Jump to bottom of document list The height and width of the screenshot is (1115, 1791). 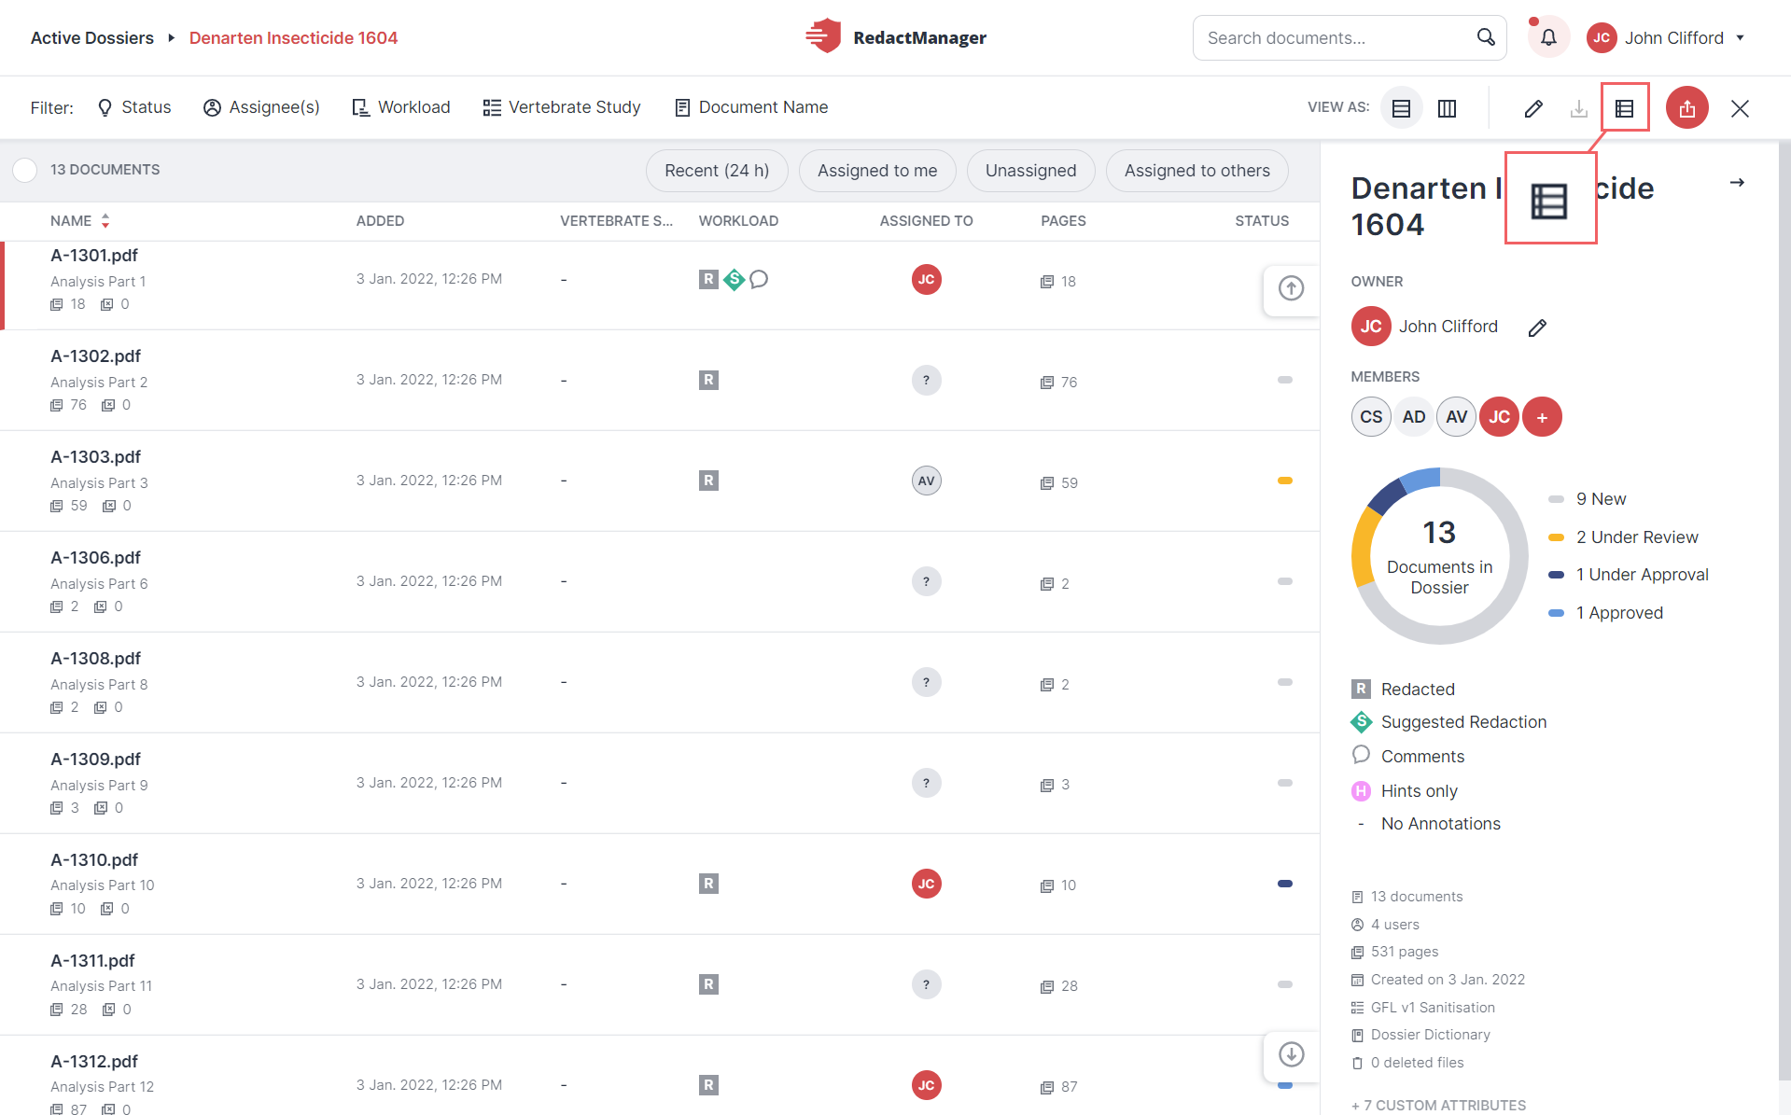point(1292,1054)
